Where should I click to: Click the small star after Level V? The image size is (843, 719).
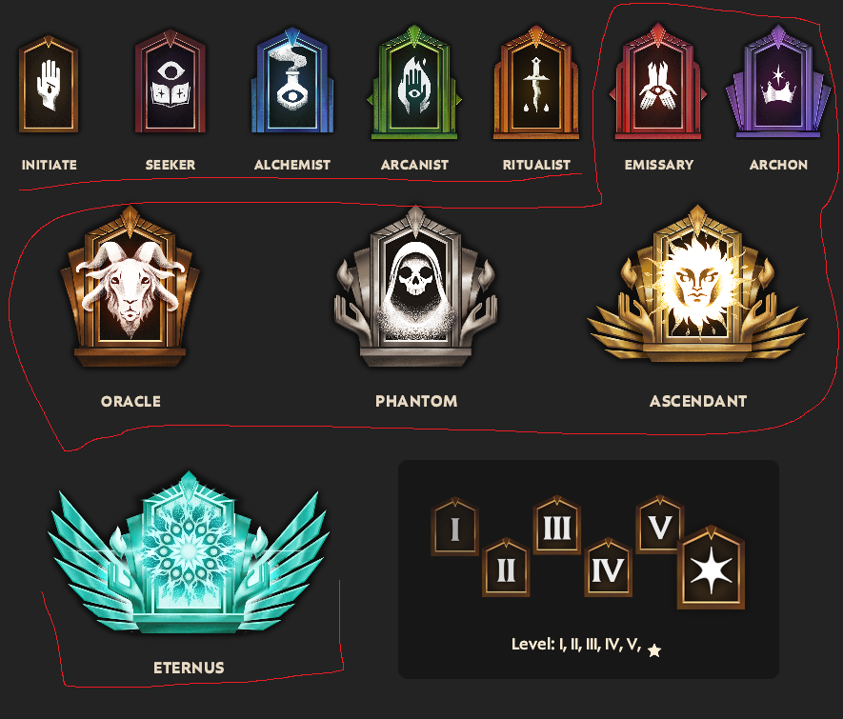pos(654,650)
